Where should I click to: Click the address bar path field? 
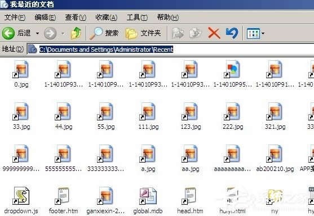click(x=170, y=49)
